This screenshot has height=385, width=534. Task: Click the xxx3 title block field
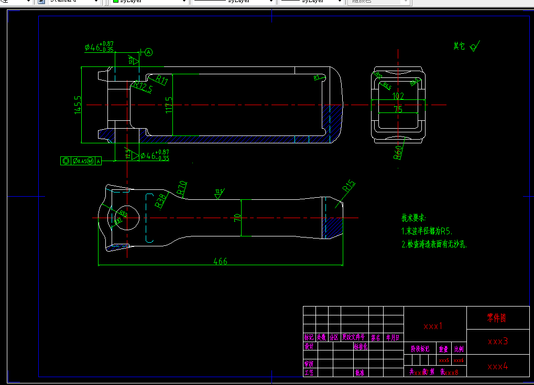point(498,341)
